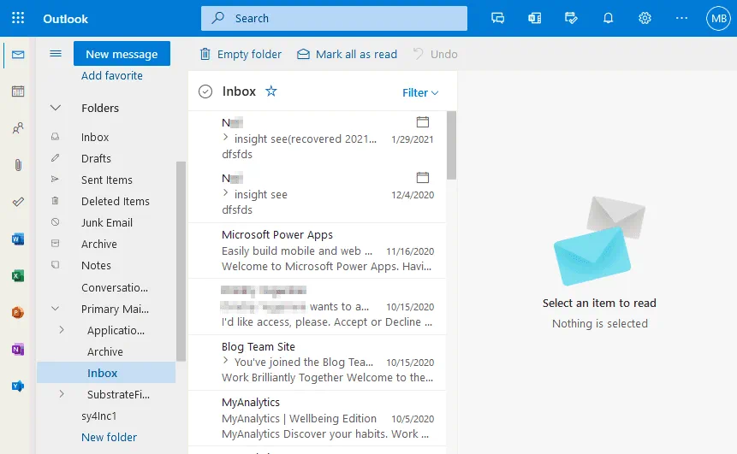Open OneNote from the left rail
737x454 pixels.
point(18,349)
